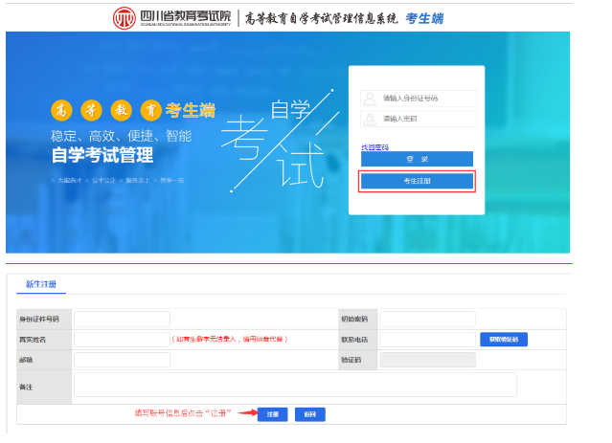Click the orange 考生端 banner text
The height and width of the screenshot is (443, 612).
tap(190, 110)
